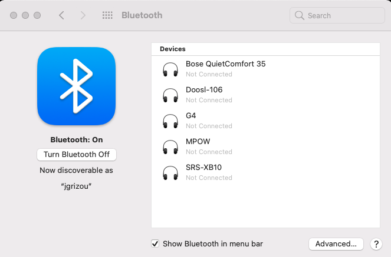Image resolution: width=391 pixels, height=257 pixels.
Task: Click headphones icon next to Bose QuietComfort 35
Action: tap(170, 69)
